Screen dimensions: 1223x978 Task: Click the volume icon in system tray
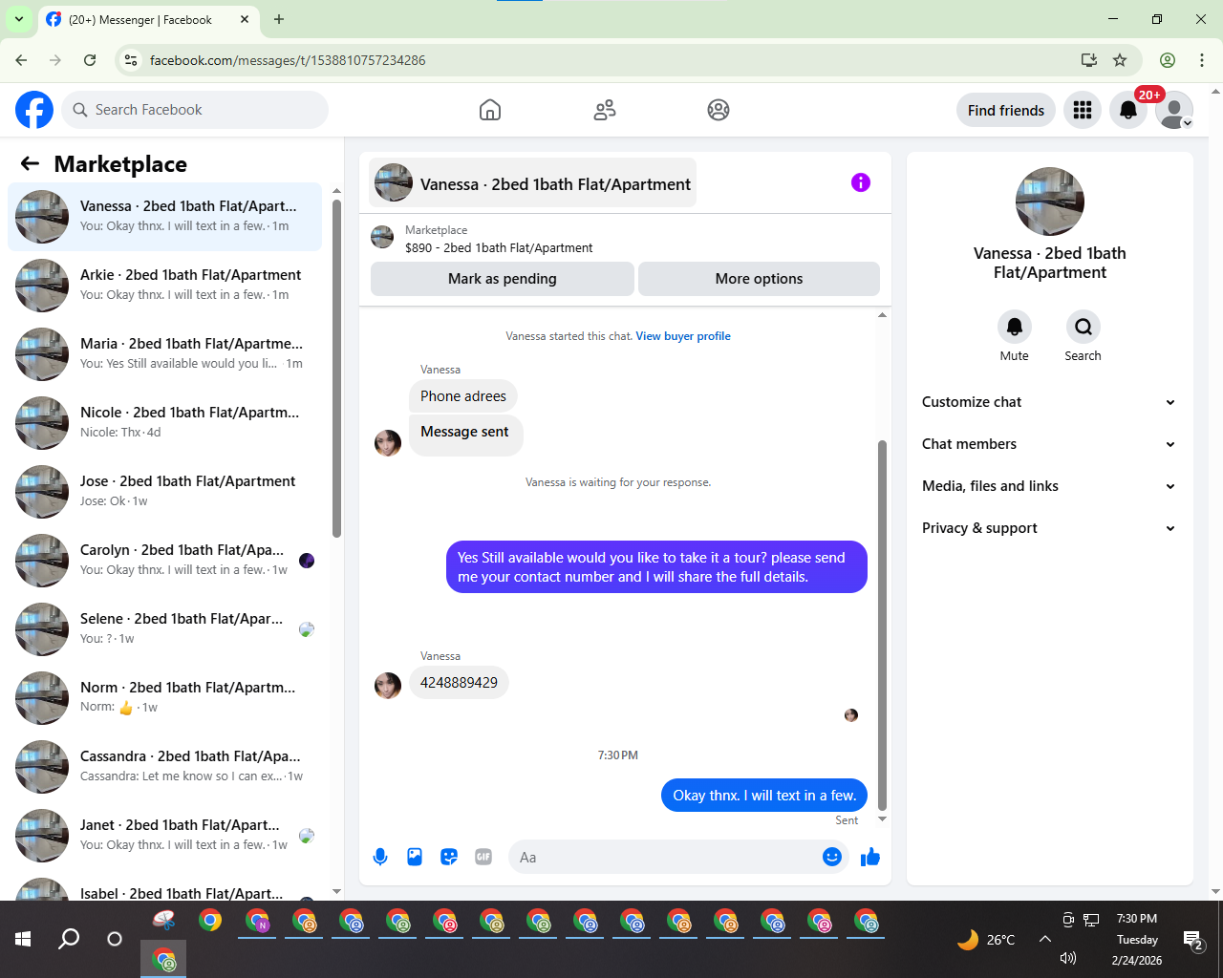coord(1068,958)
